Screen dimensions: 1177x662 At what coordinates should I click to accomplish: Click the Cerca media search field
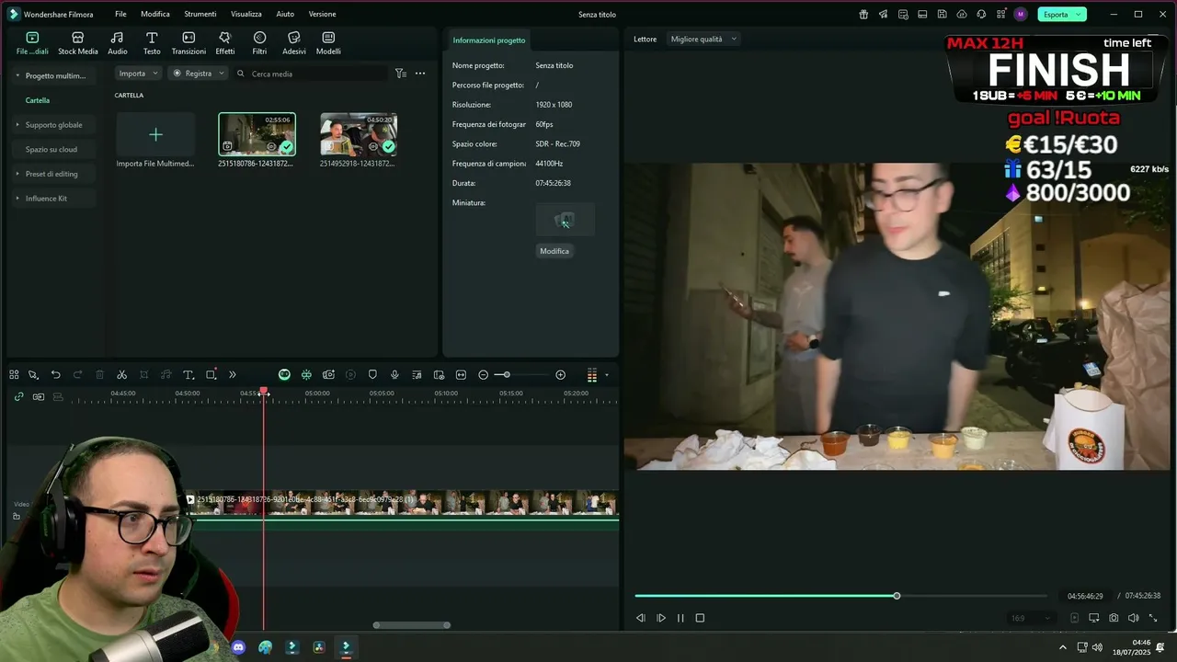point(313,74)
